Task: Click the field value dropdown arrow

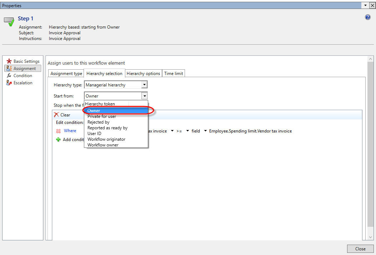Action: [x=205, y=131]
